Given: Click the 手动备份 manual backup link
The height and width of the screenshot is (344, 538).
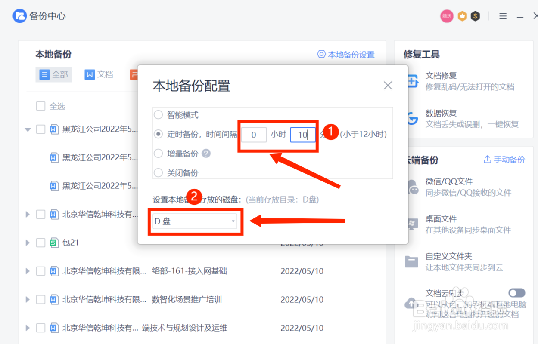Looking at the screenshot, I should (x=504, y=159).
